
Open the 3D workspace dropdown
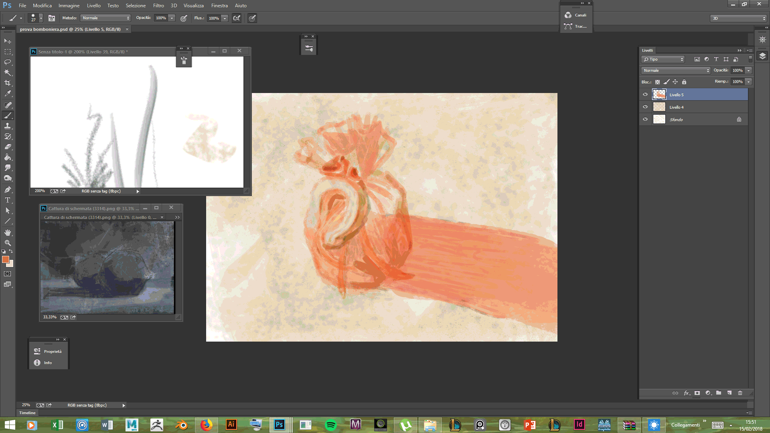coord(738,18)
